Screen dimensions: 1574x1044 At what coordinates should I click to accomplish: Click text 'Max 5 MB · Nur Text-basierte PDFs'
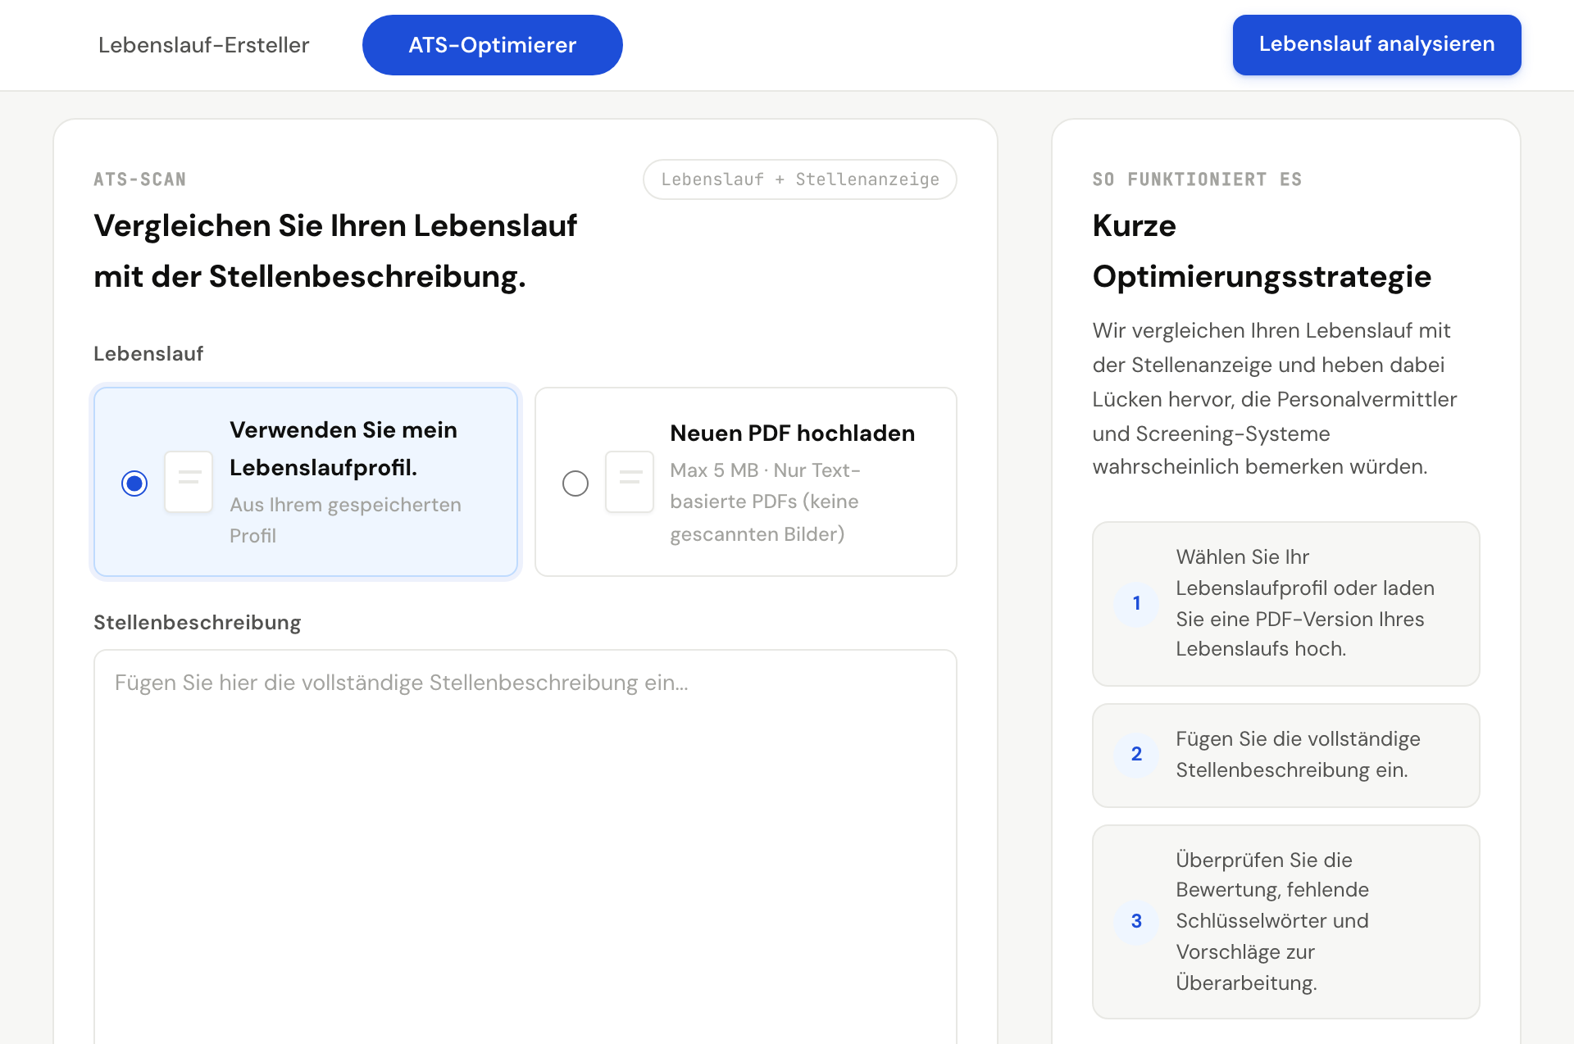pos(765,486)
